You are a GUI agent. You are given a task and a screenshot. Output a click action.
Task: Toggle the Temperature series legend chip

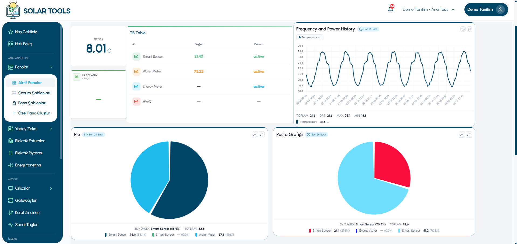click(310, 37)
